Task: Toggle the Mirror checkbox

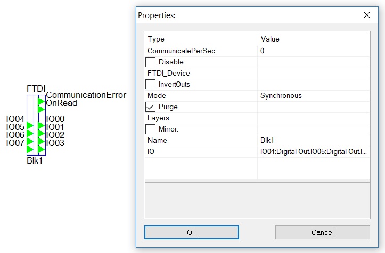Action: 150,129
